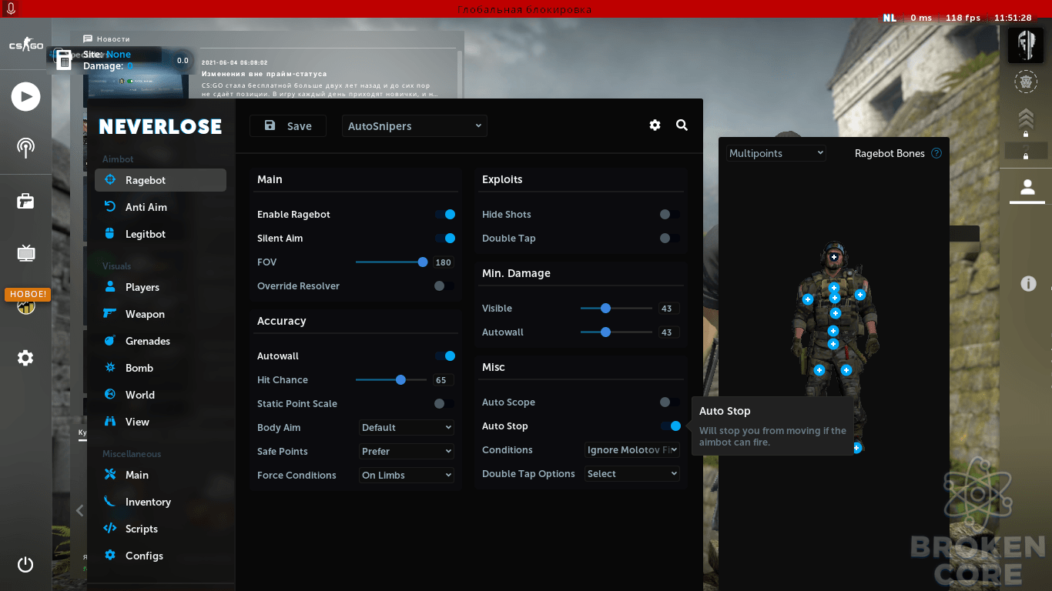Open the CS:GO watch TV icon

[x=25, y=252]
